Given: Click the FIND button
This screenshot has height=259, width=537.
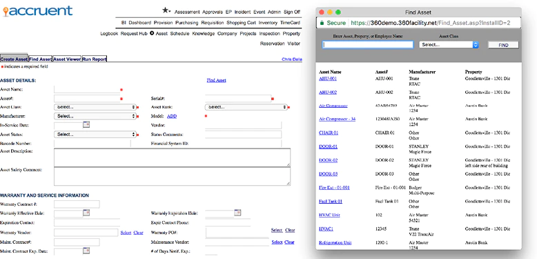Looking at the screenshot, I should coord(503,45).
